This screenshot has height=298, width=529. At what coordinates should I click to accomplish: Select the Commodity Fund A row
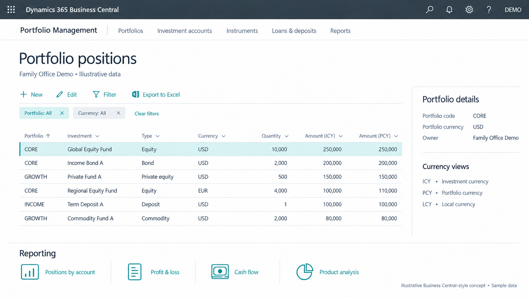pyautogui.click(x=211, y=218)
